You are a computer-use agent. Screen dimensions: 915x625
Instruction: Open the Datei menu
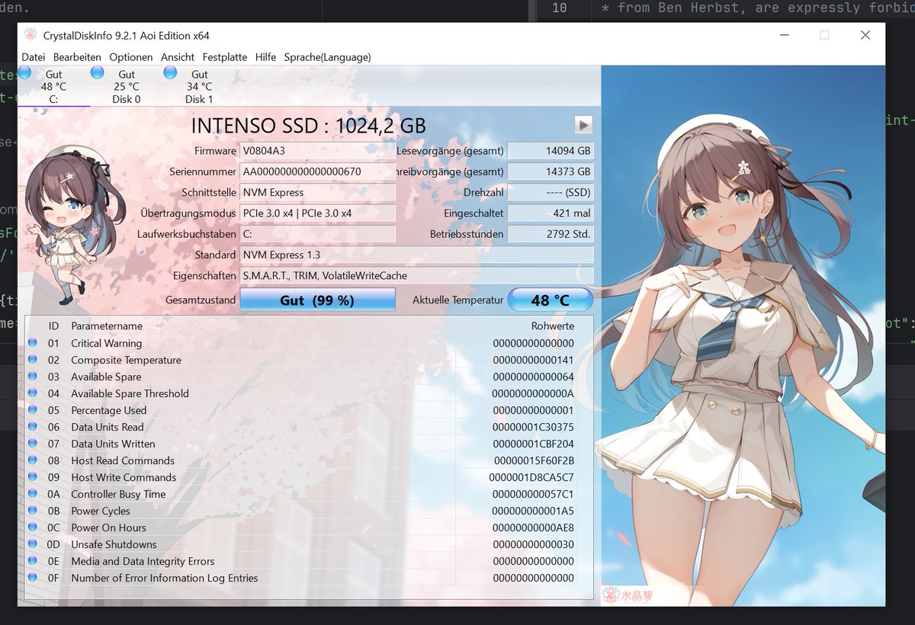pos(34,57)
